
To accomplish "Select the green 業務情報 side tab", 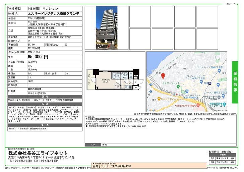I will point(235,82).
